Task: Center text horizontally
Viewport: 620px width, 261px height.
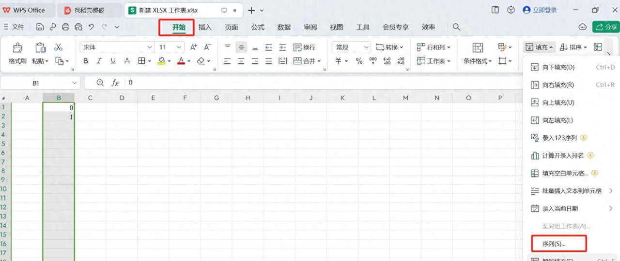Action: (241, 61)
